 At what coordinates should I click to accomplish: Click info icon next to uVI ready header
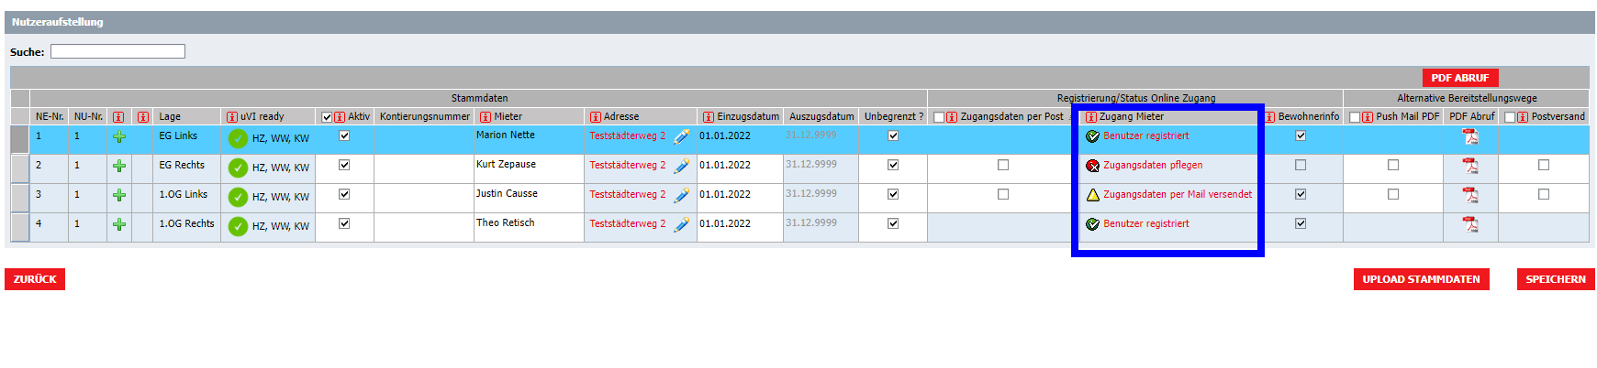tap(232, 117)
